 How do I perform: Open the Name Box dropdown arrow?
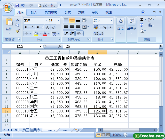(x=41, y=46)
